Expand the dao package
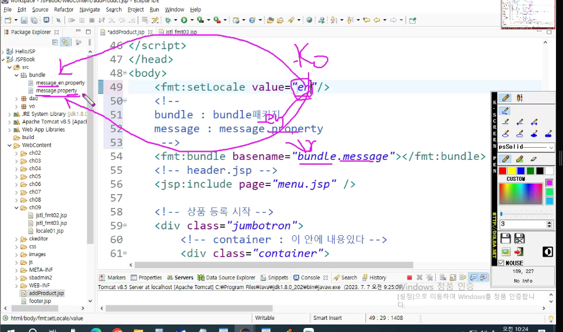 16,98
